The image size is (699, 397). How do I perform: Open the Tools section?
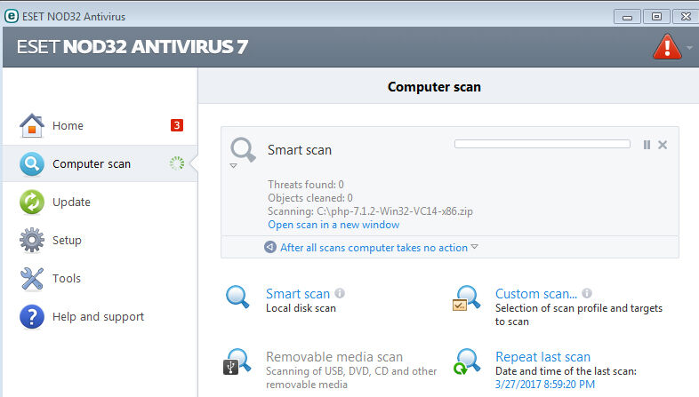coord(67,279)
